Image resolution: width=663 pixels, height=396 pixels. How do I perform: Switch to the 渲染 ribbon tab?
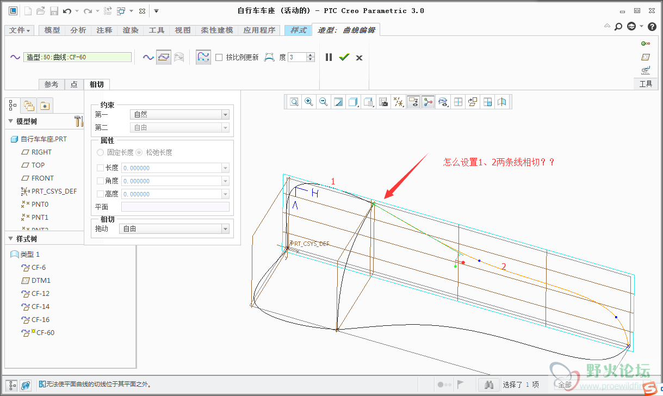pos(131,30)
